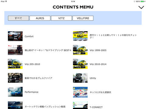Open the Comfort content link

pos(29,36)
